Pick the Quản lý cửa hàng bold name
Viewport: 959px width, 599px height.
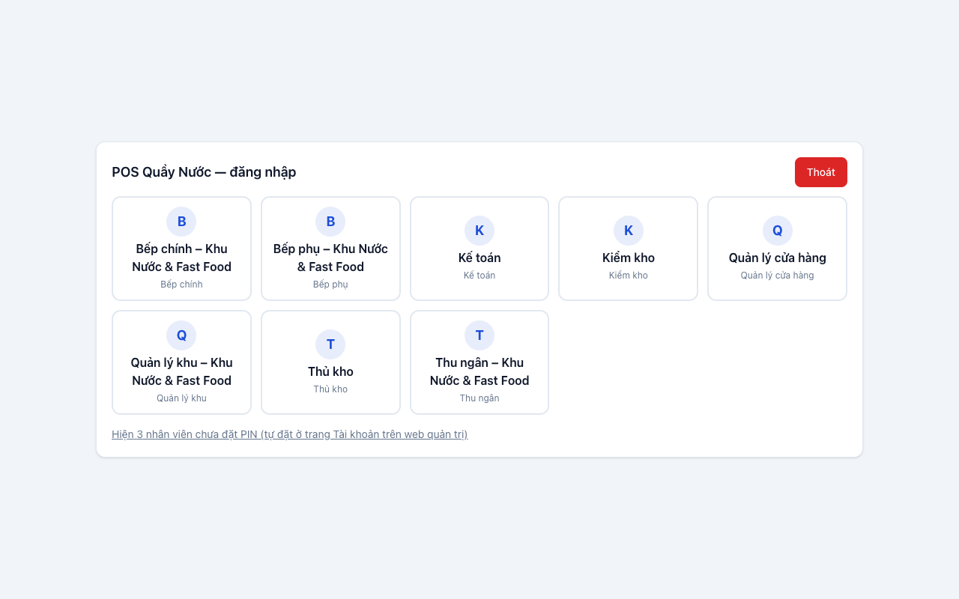click(778, 258)
